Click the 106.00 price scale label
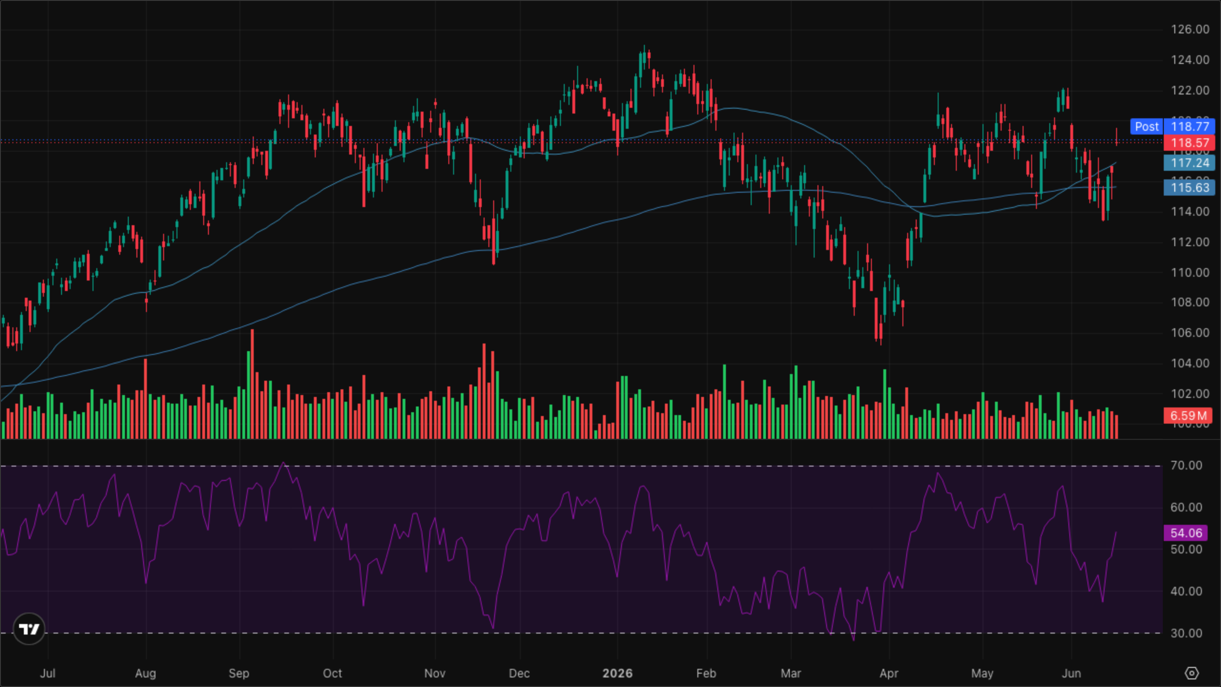 coord(1190,333)
